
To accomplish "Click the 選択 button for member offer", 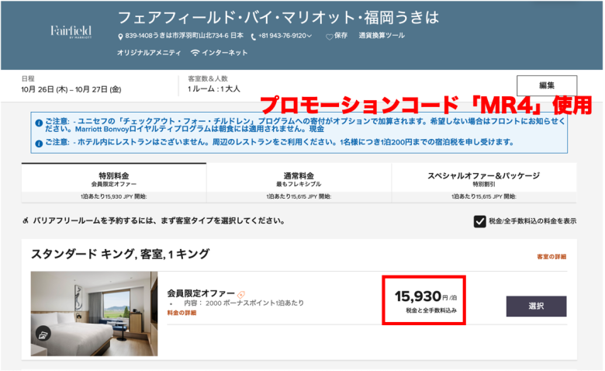I will pos(536,306).
